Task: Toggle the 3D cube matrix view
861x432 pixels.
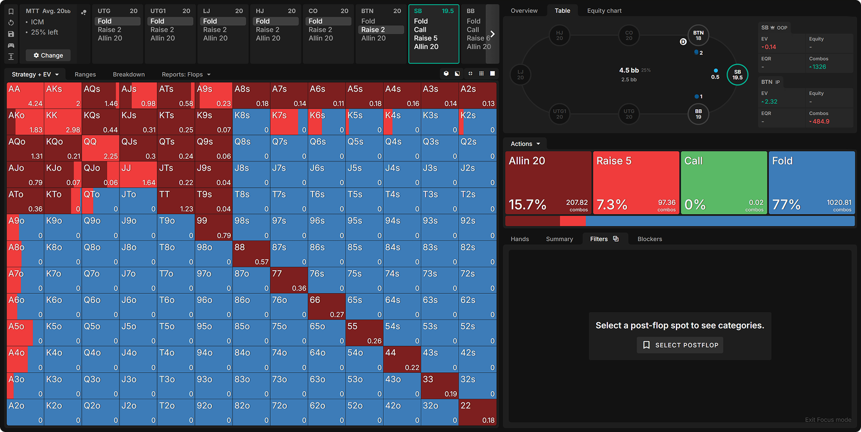Action: pos(446,74)
